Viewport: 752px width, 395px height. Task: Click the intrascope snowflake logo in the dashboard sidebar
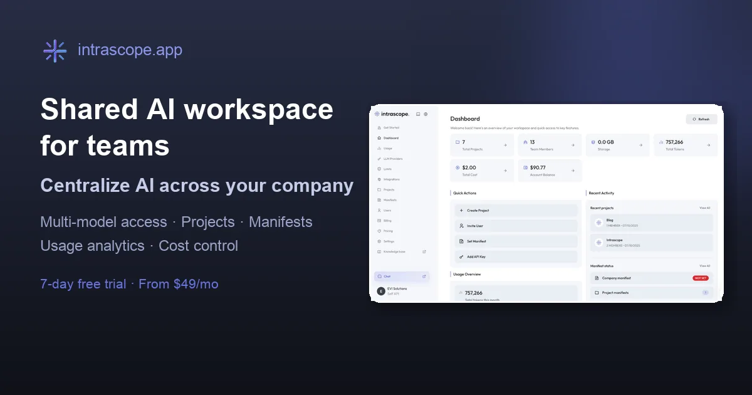tap(377, 114)
